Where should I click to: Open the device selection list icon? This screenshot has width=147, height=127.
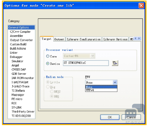pos(115,63)
